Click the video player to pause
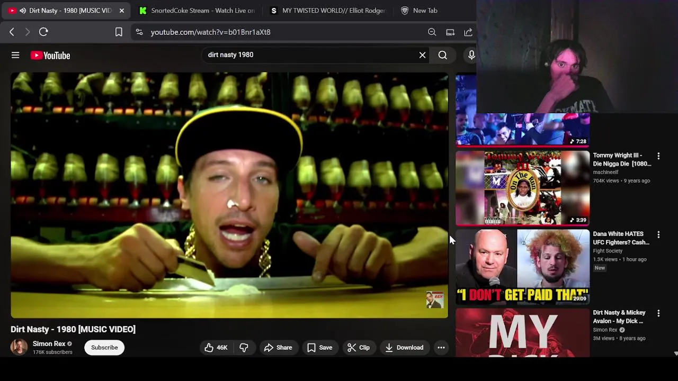 (x=229, y=195)
